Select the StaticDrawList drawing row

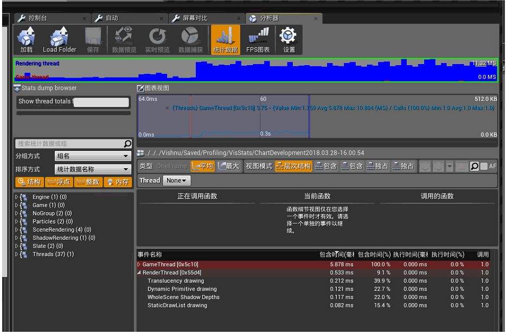pyautogui.click(x=313, y=305)
